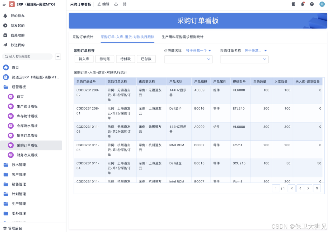Click 采购数量 column header
The width and height of the screenshot is (328, 232).
[x=261, y=82]
